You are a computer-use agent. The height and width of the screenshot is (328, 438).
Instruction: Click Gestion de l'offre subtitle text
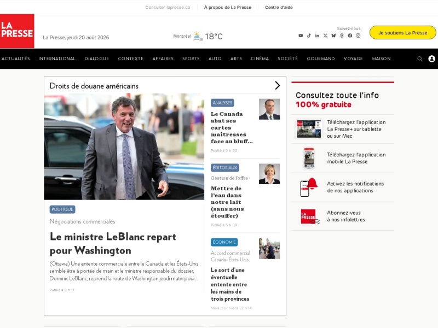pos(229,178)
